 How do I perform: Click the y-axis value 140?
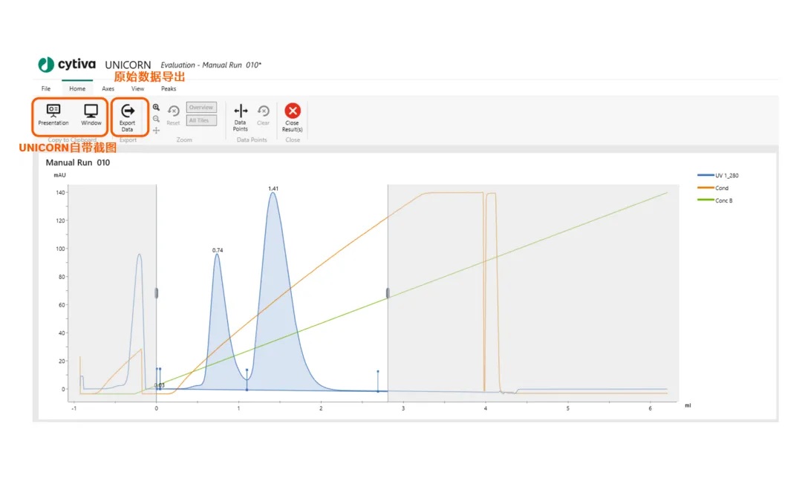click(60, 193)
